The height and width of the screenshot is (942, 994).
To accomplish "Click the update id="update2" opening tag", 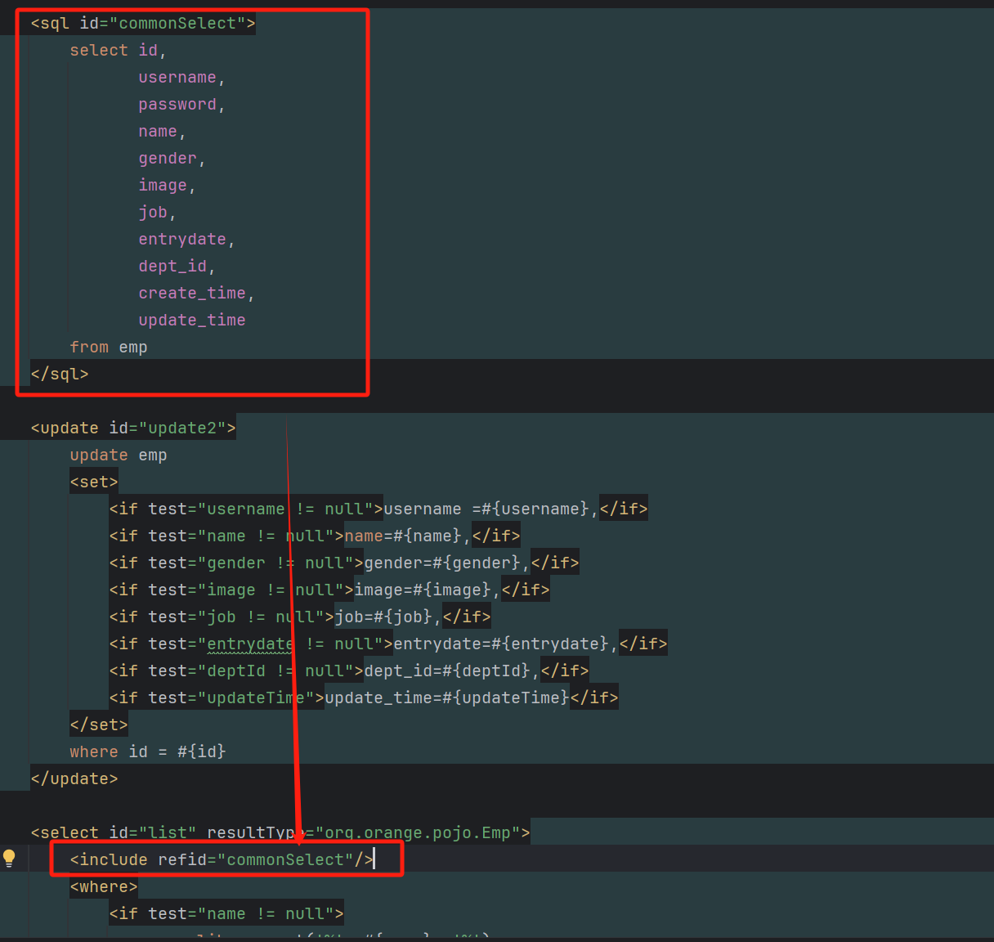I will [133, 428].
